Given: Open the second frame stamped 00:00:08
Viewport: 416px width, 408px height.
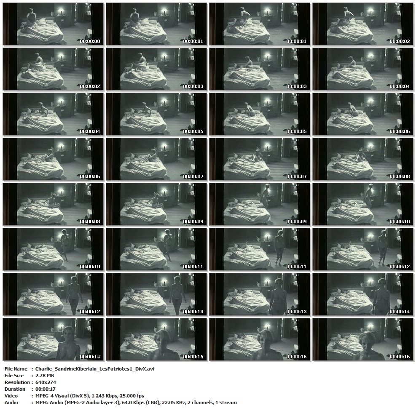Looking at the screenshot, I should (x=54, y=204).
